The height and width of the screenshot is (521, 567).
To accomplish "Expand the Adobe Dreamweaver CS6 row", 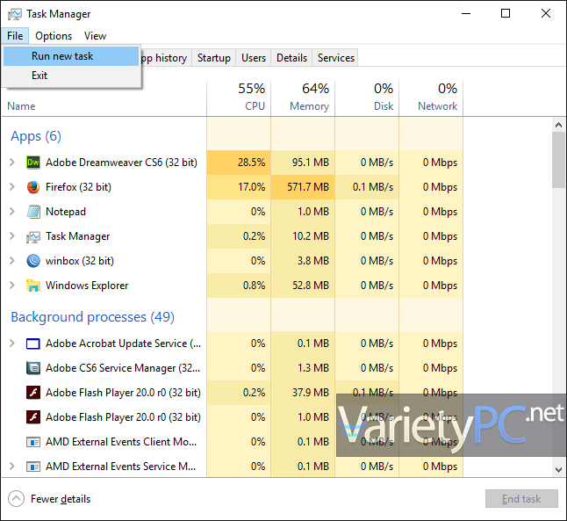I will pyautogui.click(x=12, y=163).
